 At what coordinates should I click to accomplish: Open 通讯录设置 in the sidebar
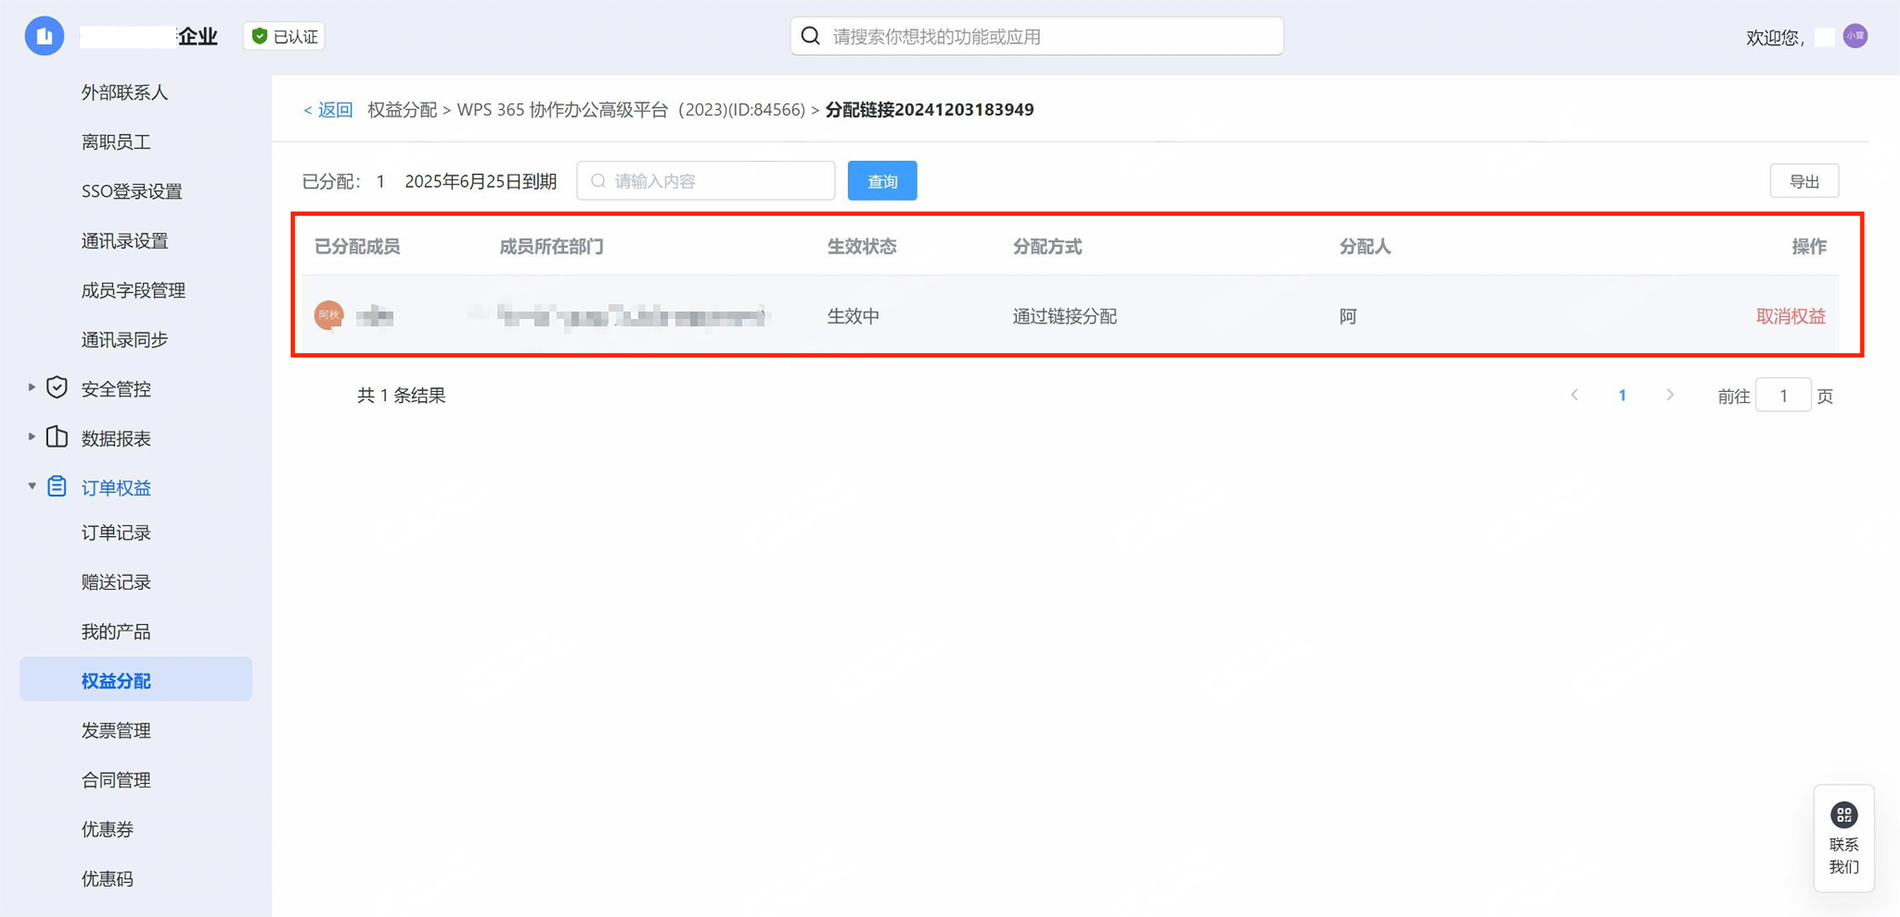(x=125, y=241)
